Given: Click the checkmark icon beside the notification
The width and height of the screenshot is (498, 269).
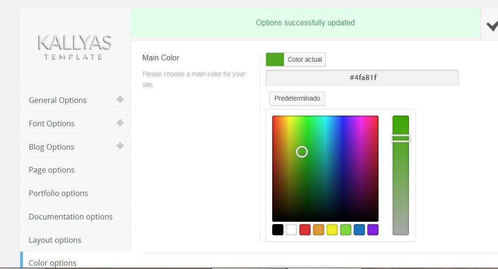Looking at the screenshot, I should tap(492, 26).
